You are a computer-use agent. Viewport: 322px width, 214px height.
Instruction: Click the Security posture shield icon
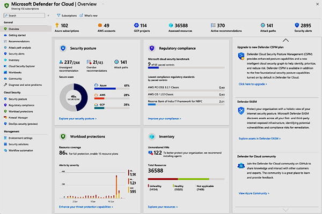(x=63, y=48)
